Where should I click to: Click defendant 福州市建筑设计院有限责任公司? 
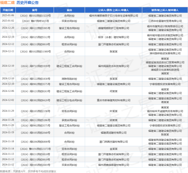(x=165, y=26)
